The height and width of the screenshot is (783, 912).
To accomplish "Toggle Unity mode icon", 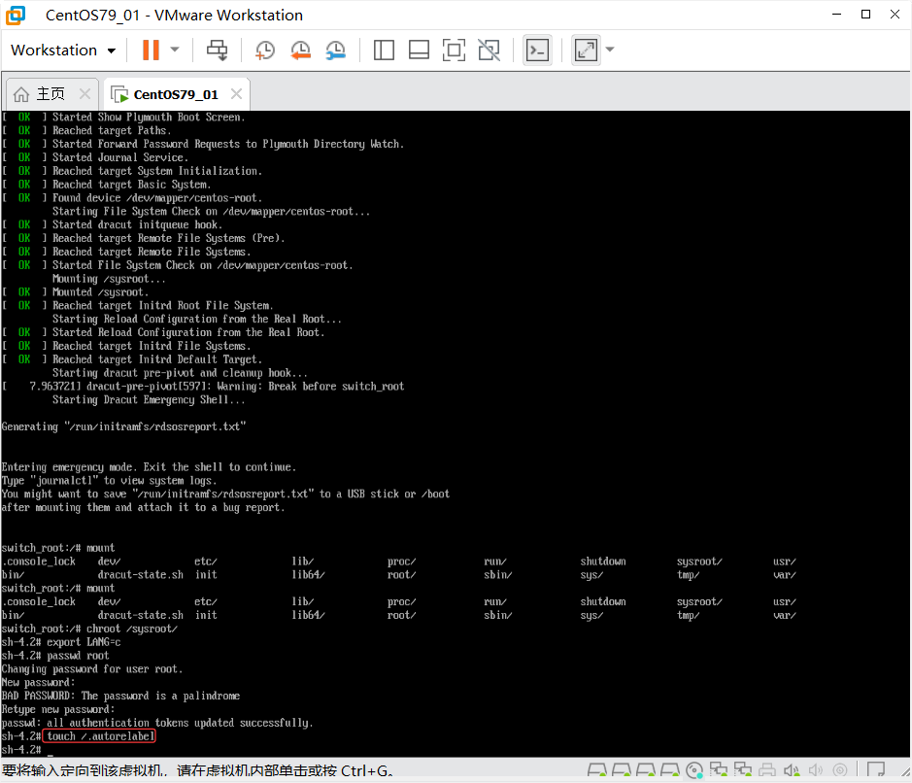I will click(x=490, y=50).
